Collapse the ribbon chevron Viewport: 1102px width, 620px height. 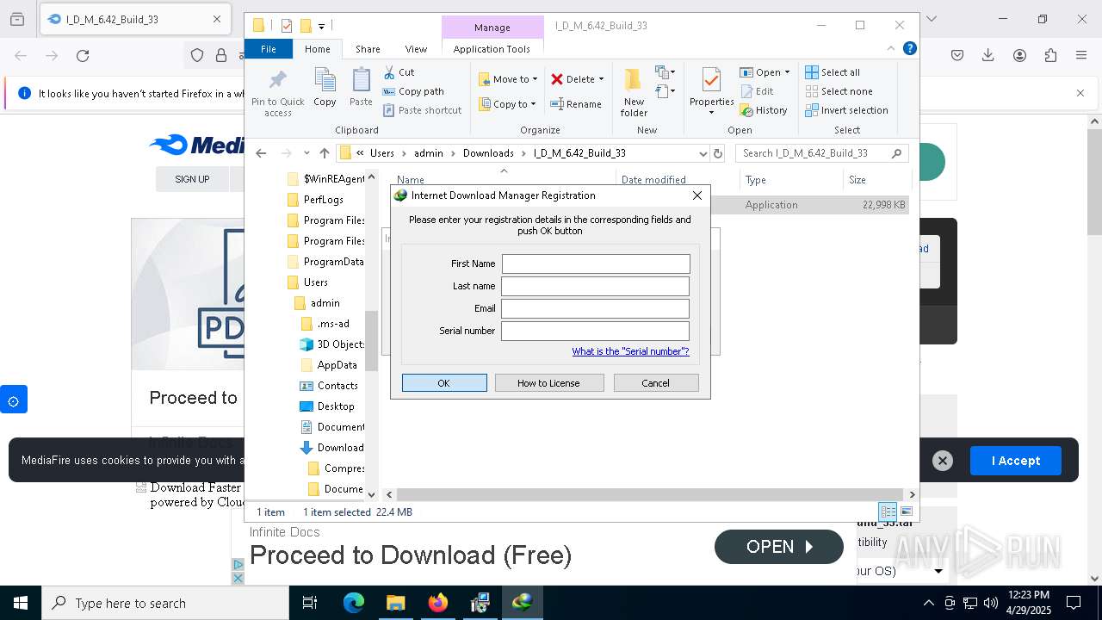click(893, 48)
